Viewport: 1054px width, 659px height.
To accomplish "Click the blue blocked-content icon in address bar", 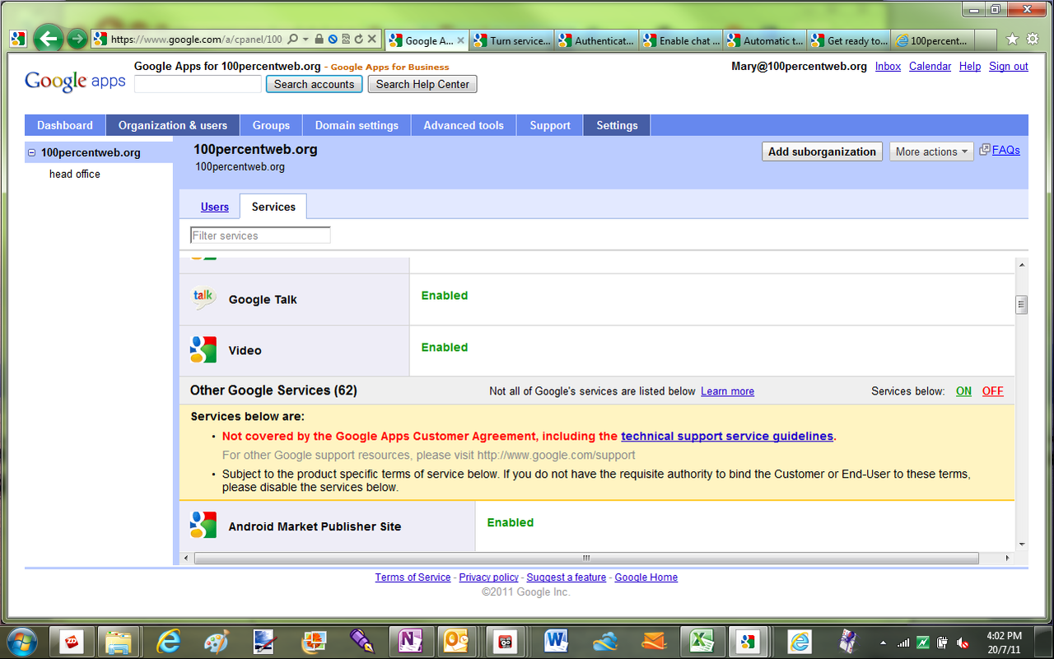I will (x=332, y=39).
